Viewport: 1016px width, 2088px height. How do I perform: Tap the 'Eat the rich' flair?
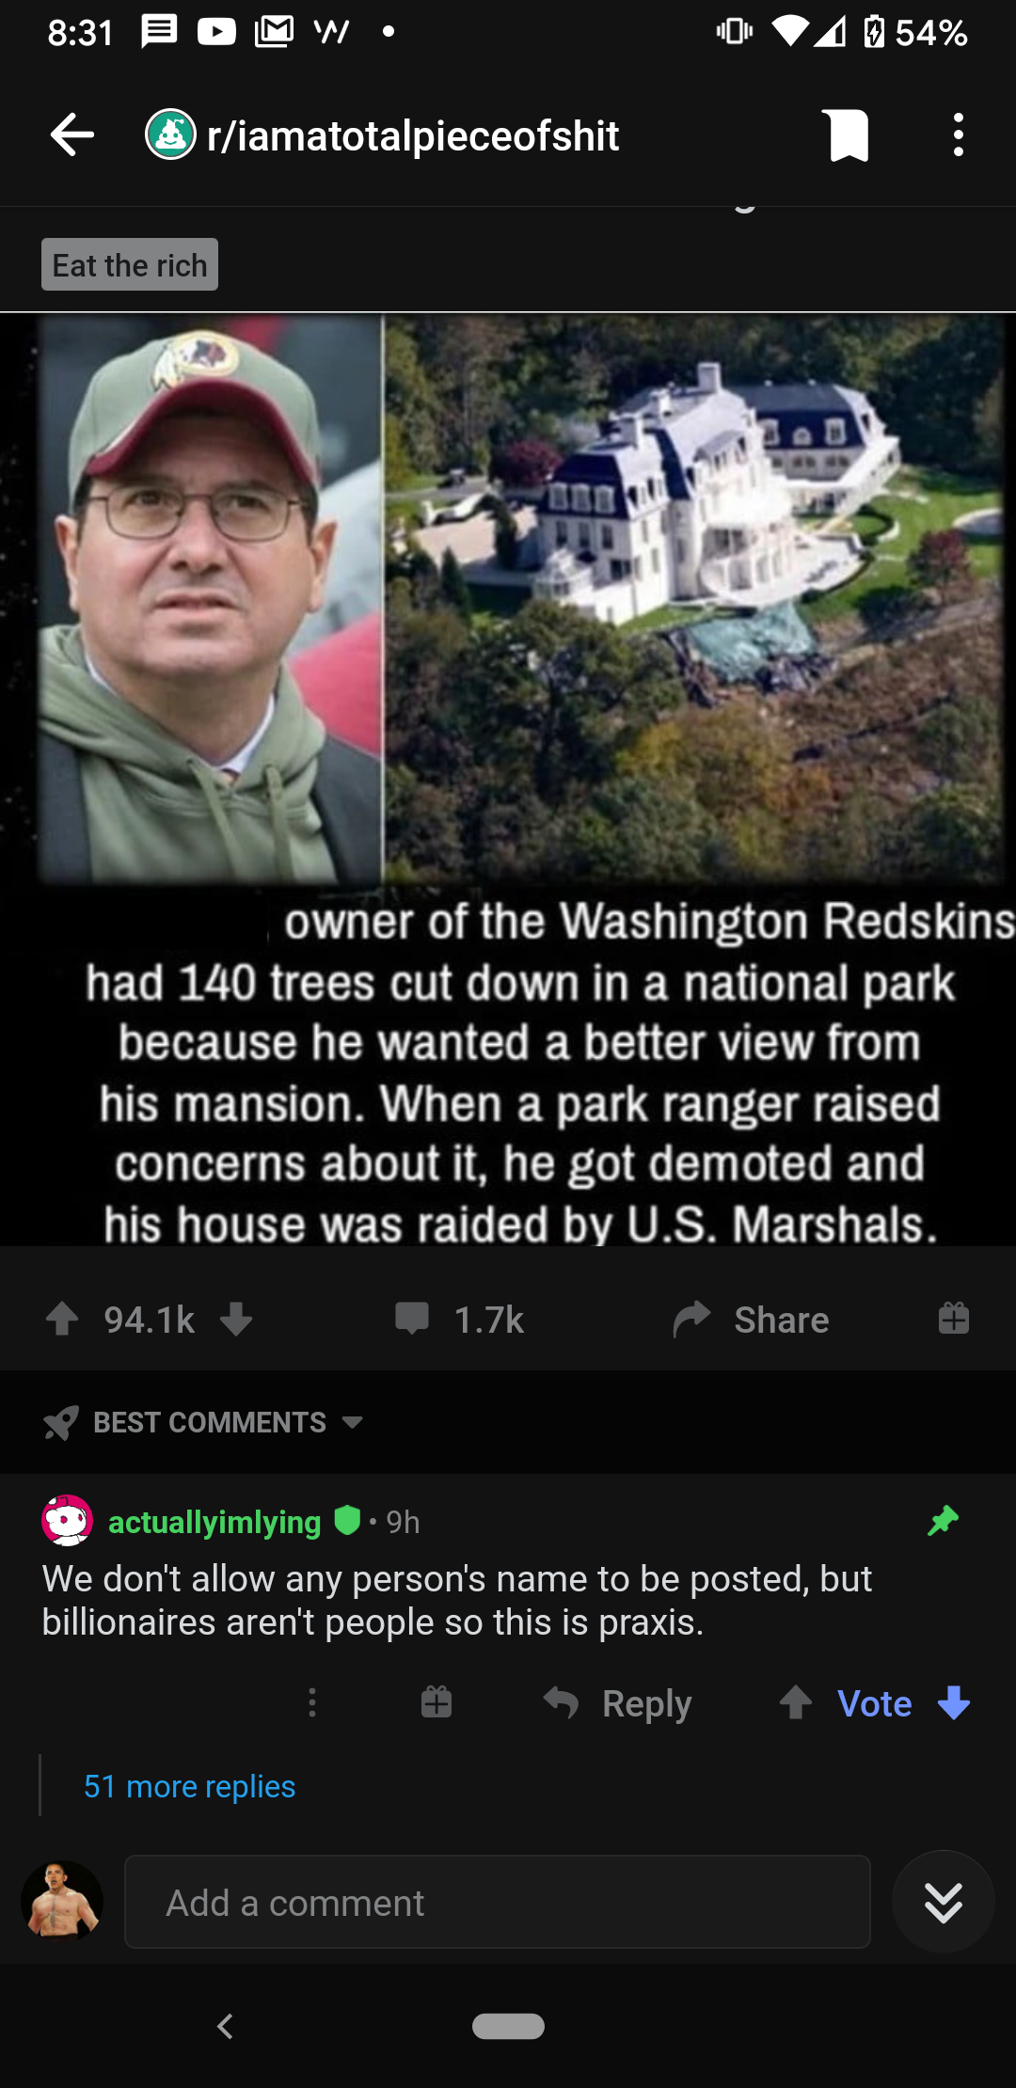(130, 264)
